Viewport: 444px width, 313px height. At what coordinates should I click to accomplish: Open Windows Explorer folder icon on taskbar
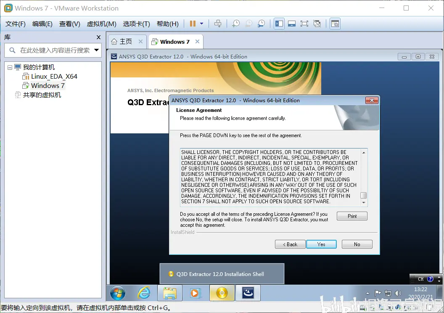pyautogui.click(x=170, y=293)
